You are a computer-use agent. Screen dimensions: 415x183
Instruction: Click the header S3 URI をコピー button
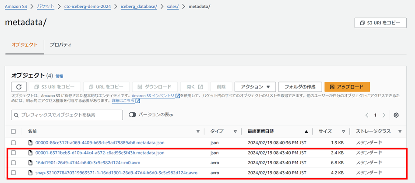(x=380, y=23)
